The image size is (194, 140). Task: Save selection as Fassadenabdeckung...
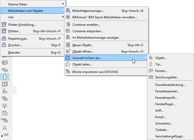(x=170, y=85)
